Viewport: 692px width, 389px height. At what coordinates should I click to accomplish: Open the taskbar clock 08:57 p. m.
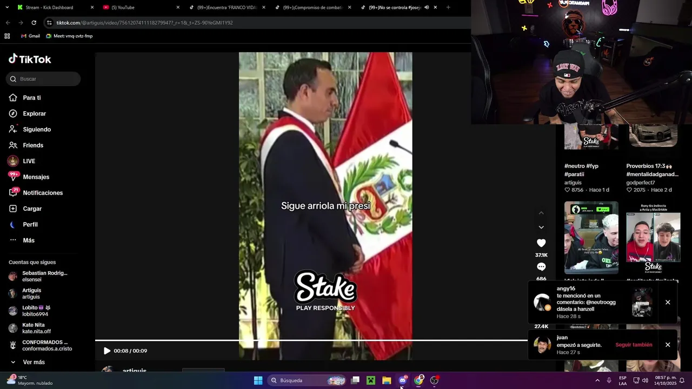coord(665,380)
